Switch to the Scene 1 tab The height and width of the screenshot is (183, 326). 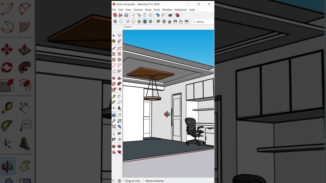click(128, 27)
